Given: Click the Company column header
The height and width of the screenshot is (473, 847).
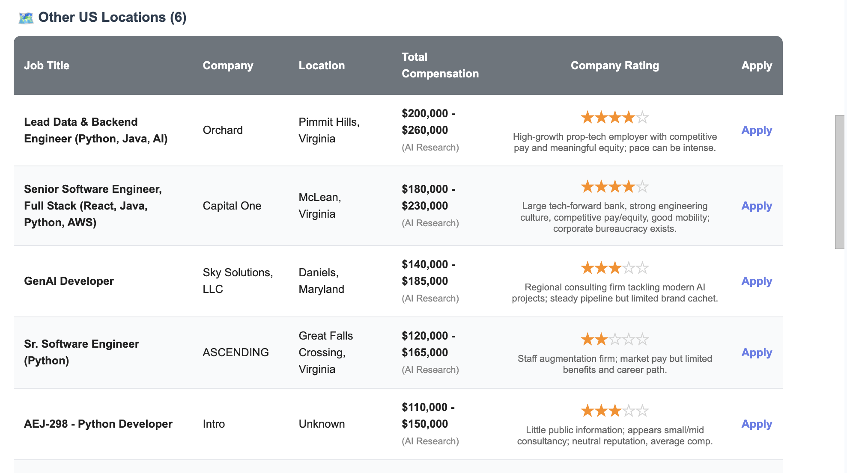Looking at the screenshot, I should click(x=228, y=65).
